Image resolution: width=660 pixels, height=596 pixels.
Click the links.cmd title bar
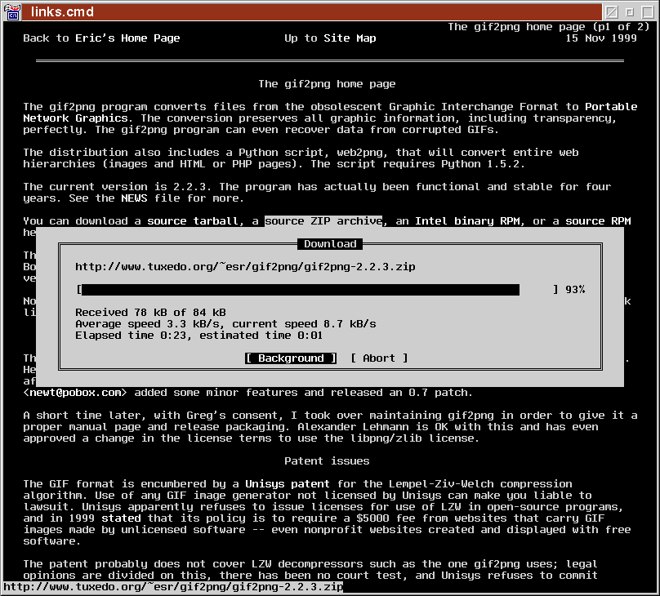(327, 11)
